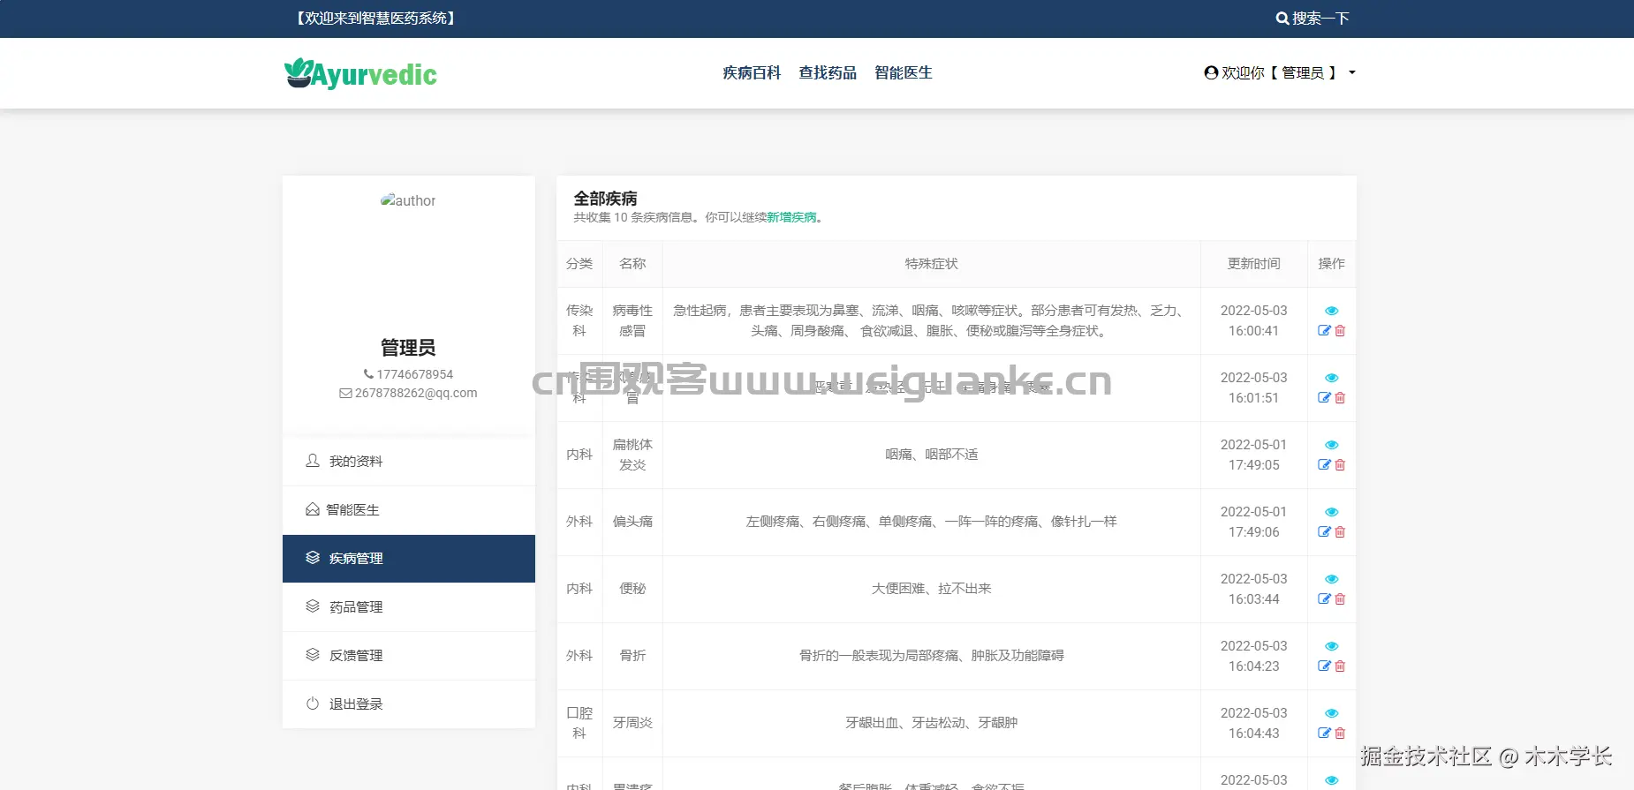This screenshot has width=1634, height=790.
Task: Click the author profile image
Action: (x=408, y=200)
